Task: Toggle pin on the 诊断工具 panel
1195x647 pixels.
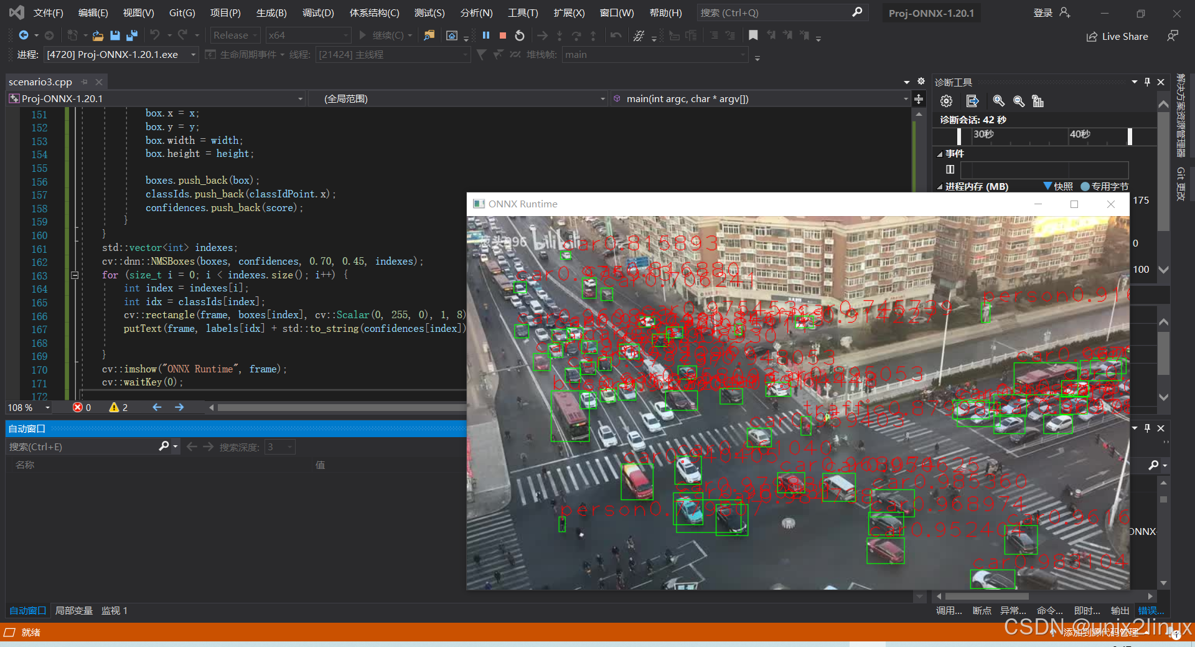Action: (1147, 82)
